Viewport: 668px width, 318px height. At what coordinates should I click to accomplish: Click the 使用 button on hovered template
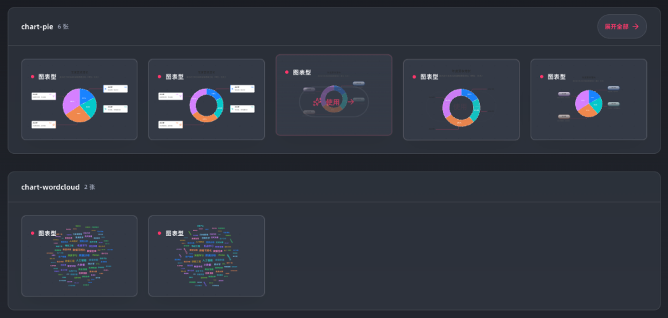[333, 102]
